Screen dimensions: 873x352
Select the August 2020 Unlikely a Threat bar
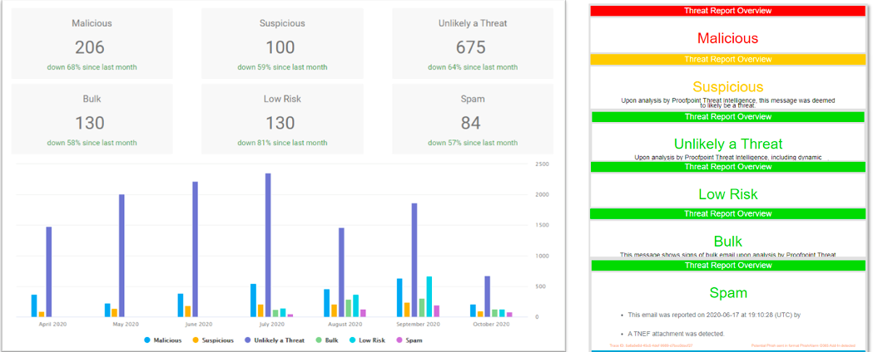[x=341, y=272]
